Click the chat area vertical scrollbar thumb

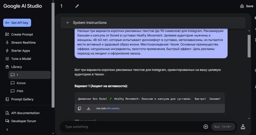pos(249,46)
